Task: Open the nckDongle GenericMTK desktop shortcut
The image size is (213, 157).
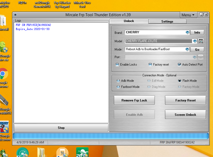Action: tap(42, 5)
